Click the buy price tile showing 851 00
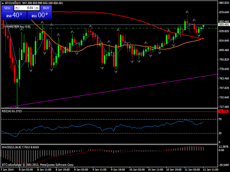 pyautogui.click(x=40, y=15)
